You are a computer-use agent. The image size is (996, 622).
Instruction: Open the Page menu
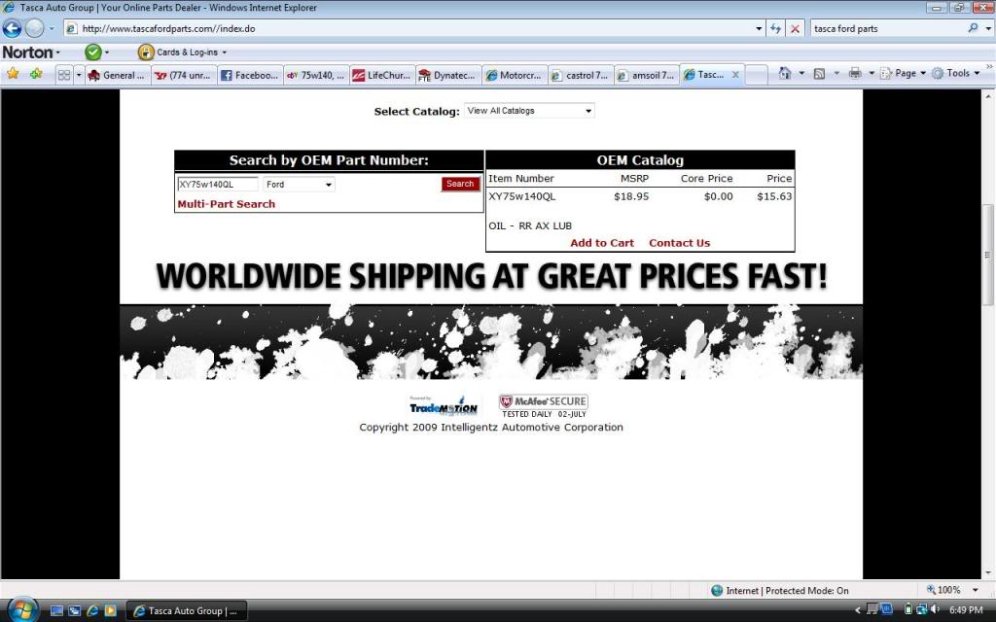click(x=904, y=73)
